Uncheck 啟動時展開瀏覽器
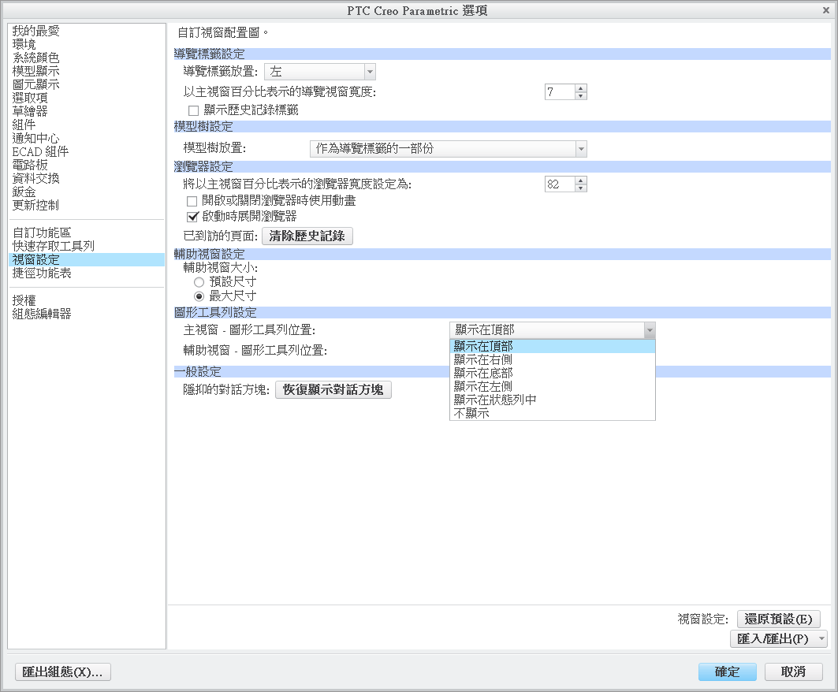The height and width of the screenshot is (692, 838). click(x=192, y=216)
